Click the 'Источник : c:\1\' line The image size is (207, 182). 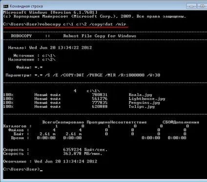point(34,56)
